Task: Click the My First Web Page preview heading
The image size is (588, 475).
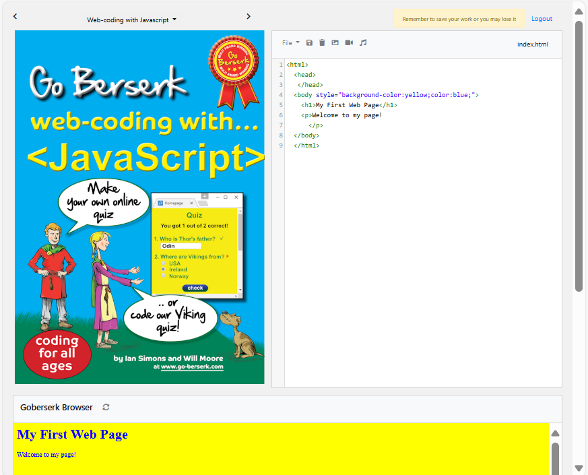Action: pyautogui.click(x=72, y=435)
